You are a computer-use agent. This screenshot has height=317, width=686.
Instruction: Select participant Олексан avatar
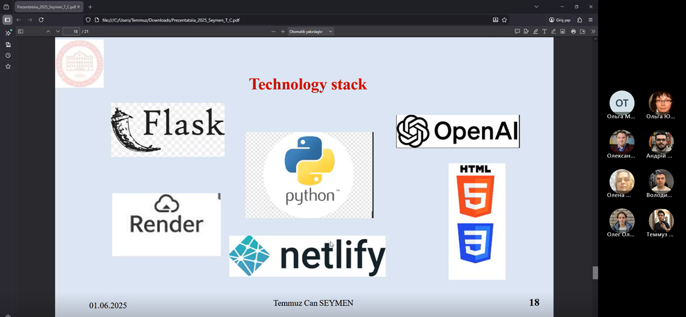coord(622,142)
